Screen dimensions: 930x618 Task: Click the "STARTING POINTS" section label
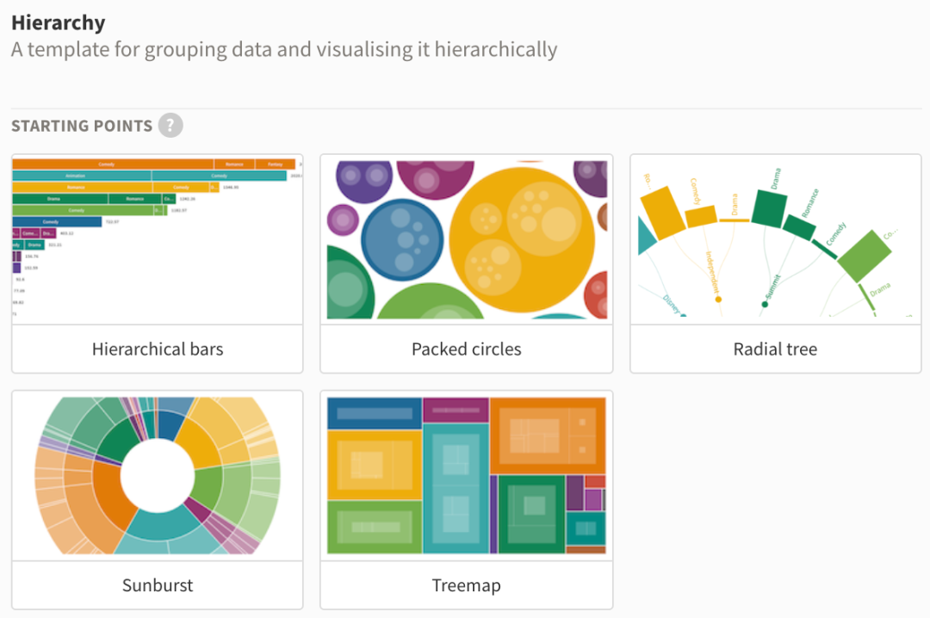tap(82, 126)
